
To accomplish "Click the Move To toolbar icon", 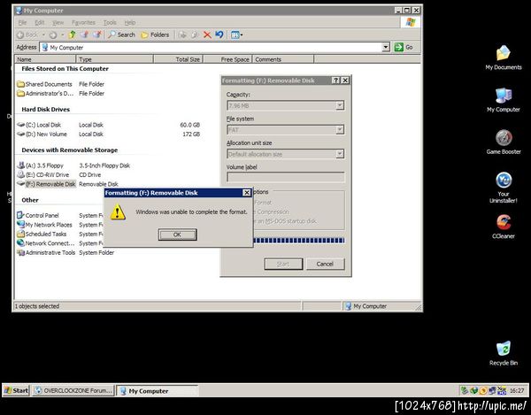I will (182, 35).
